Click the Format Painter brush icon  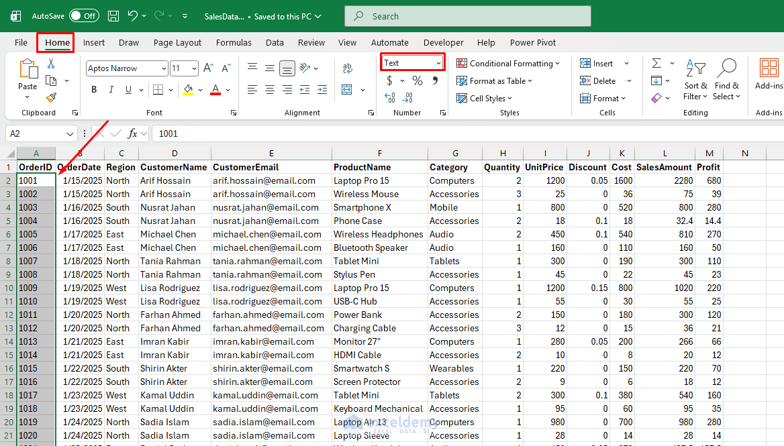point(51,97)
